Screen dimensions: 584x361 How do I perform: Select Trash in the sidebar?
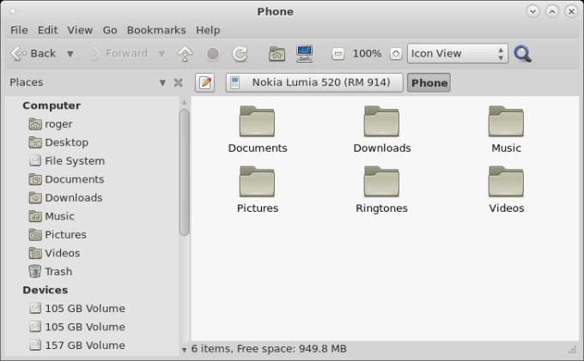pyautogui.click(x=58, y=272)
